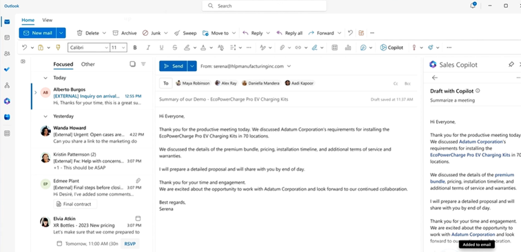The width and height of the screenshot is (521, 252).
Task: Select the Focused inbox tab
Action: (63, 64)
